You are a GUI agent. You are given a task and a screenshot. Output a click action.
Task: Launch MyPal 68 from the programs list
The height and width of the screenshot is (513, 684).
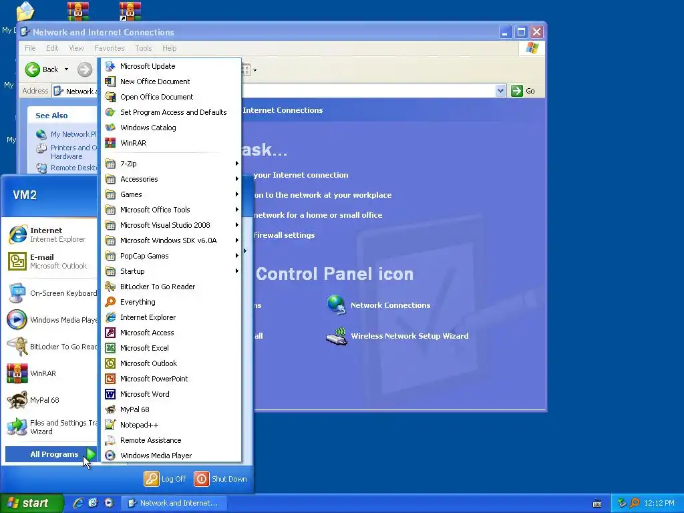click(x=172, y=409)
